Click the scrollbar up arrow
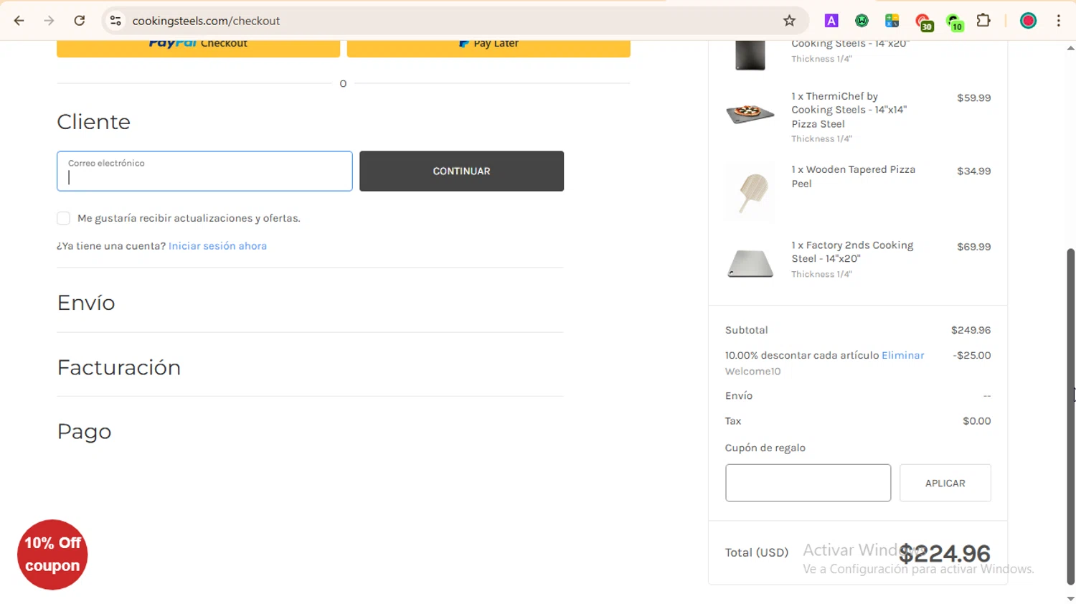Image resolution: width=1076 pixels, height=604 pixels. (1070, 48)
